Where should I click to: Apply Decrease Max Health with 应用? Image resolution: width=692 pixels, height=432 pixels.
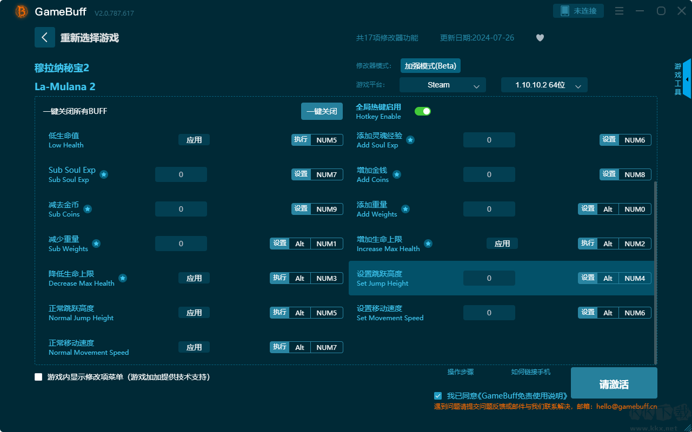[x=194, y=278]
